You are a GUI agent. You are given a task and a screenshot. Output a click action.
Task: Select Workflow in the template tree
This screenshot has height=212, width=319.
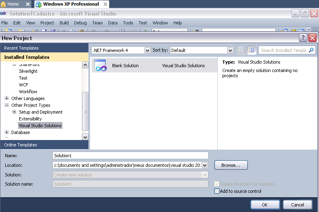point(28,92)
